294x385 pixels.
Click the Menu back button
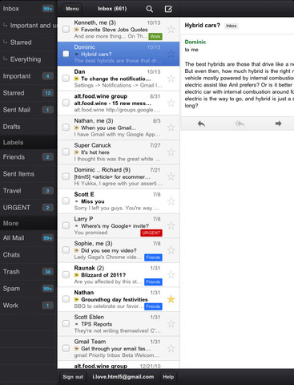[71, 9]
